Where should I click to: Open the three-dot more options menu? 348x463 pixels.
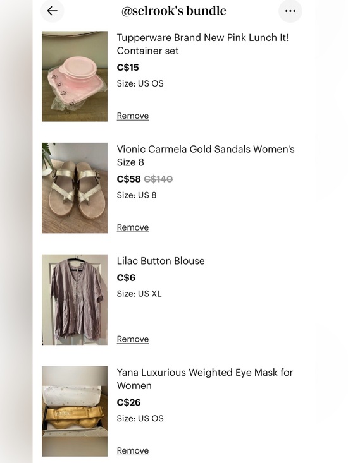coord(290,11)
